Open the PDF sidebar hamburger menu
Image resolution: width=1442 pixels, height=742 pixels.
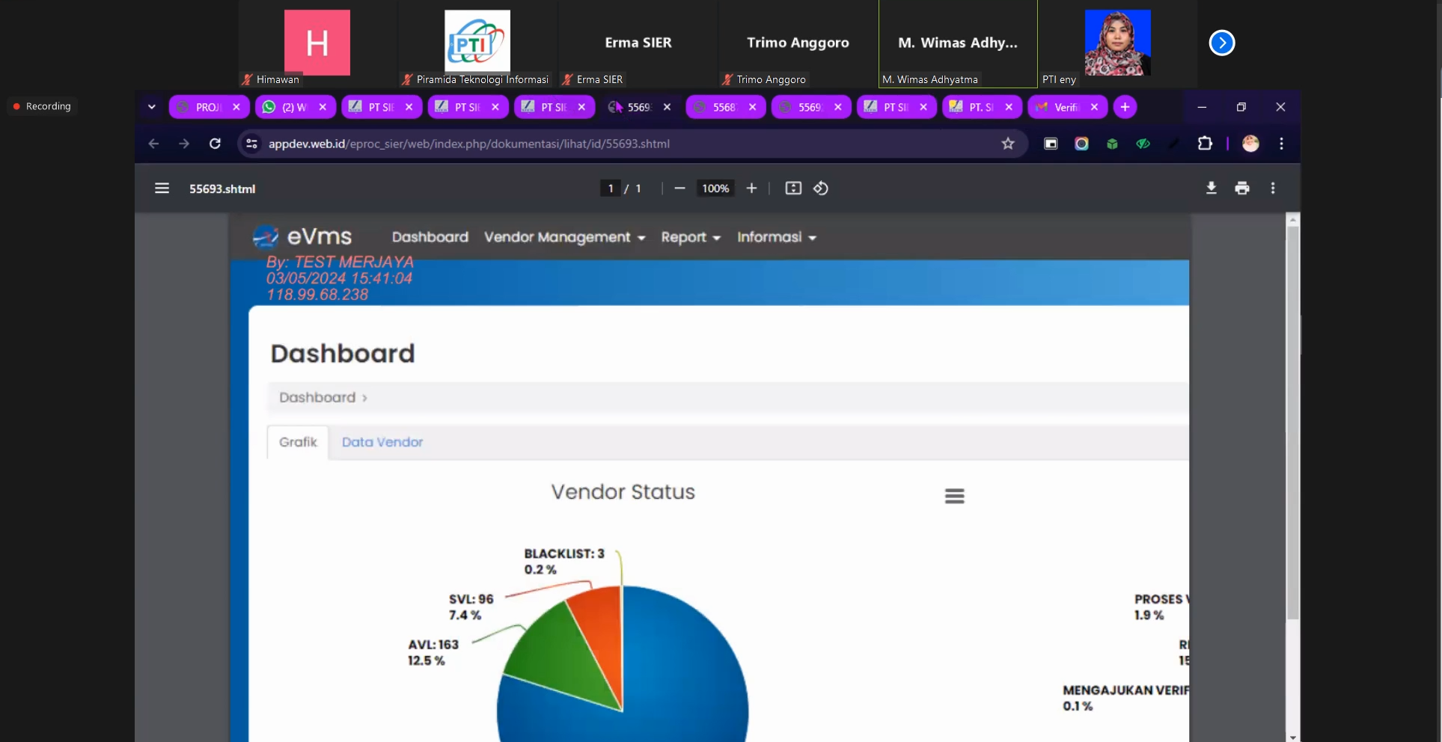[162, 188]
